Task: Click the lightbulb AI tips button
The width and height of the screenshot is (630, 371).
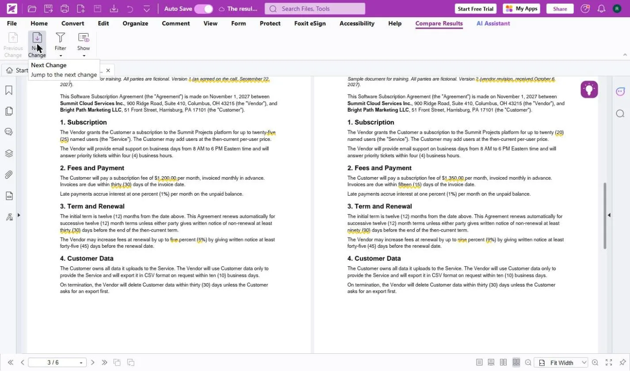Action: (589, 89)
